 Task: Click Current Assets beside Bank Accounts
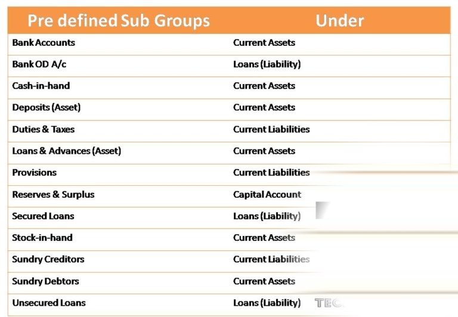pos(264,43)
